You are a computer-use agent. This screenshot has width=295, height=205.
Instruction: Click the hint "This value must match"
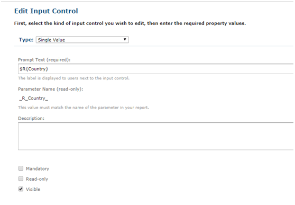(84, 108)
